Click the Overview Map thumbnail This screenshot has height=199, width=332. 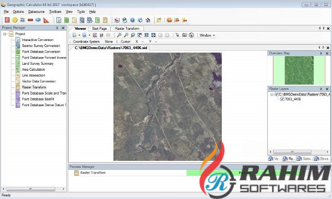pos(299,70)
